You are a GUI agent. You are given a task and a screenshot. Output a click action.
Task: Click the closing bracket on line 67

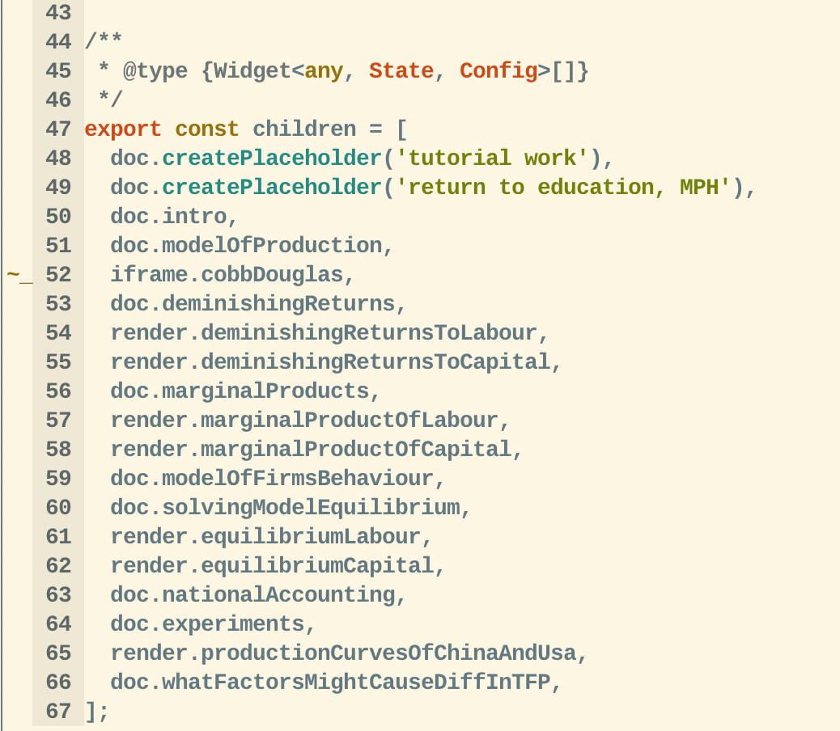(91, 712)
